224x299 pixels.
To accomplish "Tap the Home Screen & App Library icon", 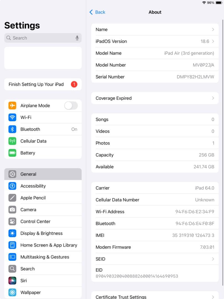I will click(x=12, y=245).
